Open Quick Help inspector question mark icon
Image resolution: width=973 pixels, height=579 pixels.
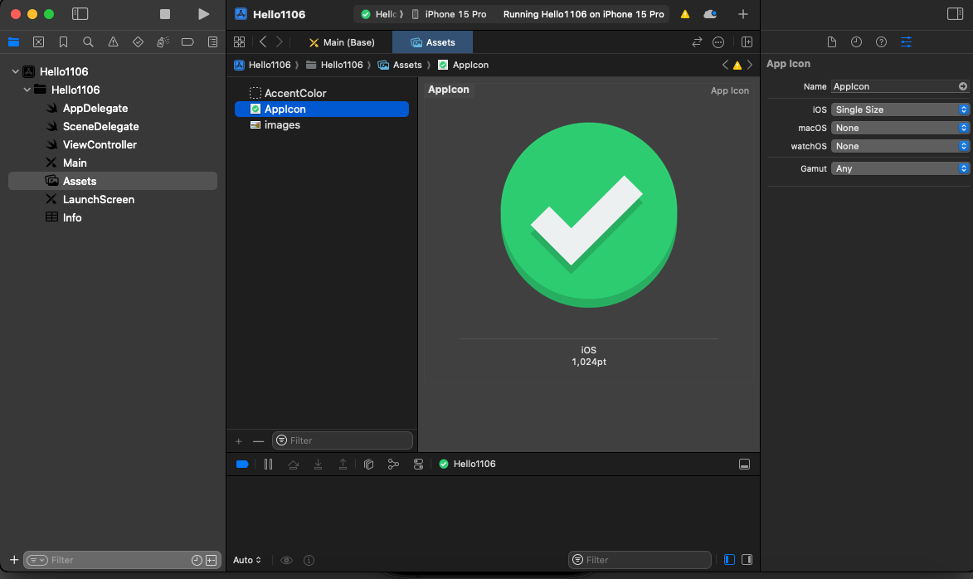(x=881, y=41)
